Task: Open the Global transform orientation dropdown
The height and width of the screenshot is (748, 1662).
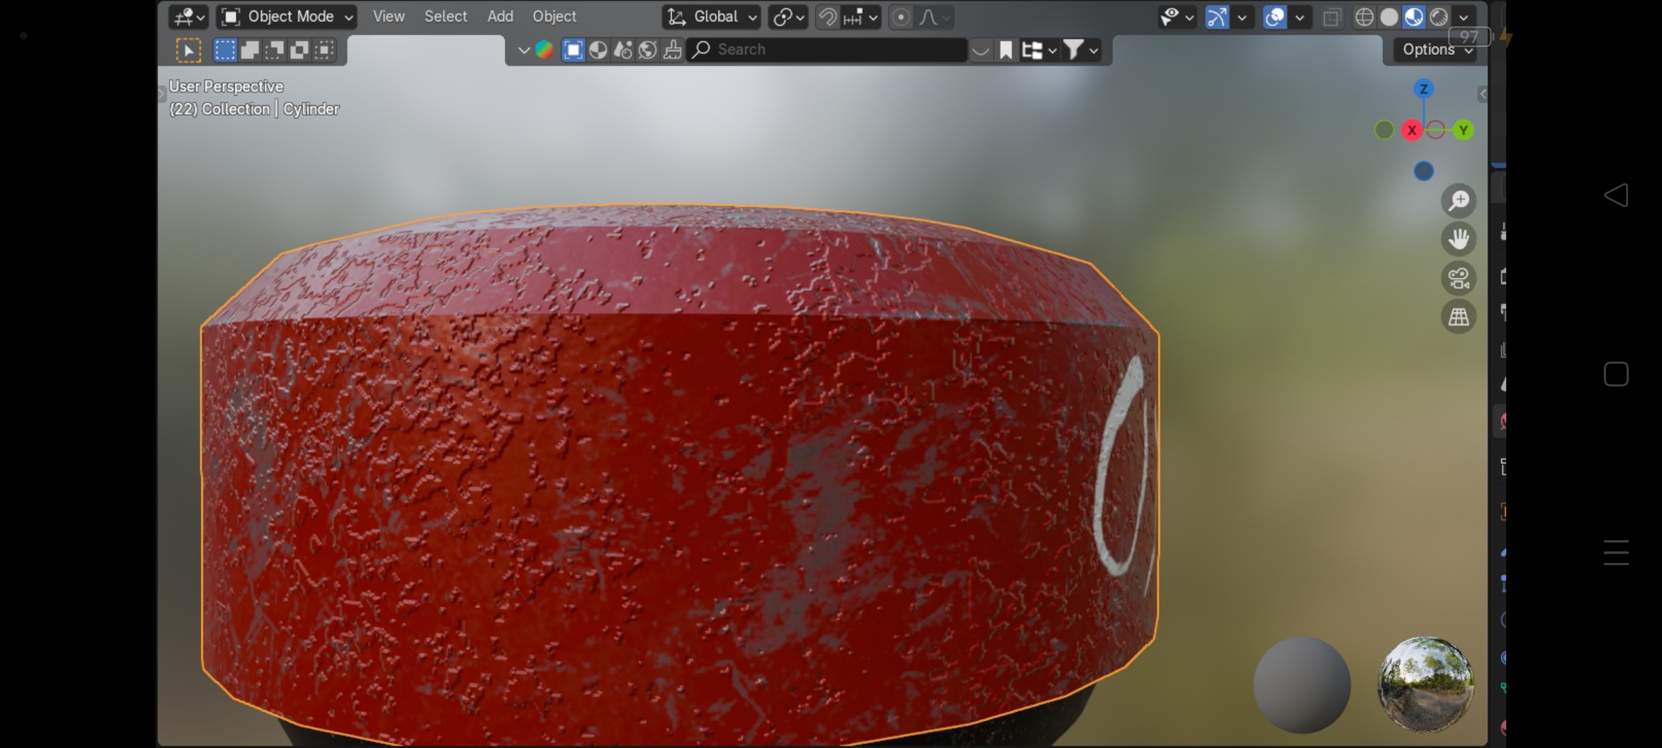Action: (711, 17)
